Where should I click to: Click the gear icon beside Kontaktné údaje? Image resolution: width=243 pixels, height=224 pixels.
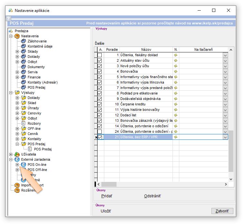click(23, 46)
